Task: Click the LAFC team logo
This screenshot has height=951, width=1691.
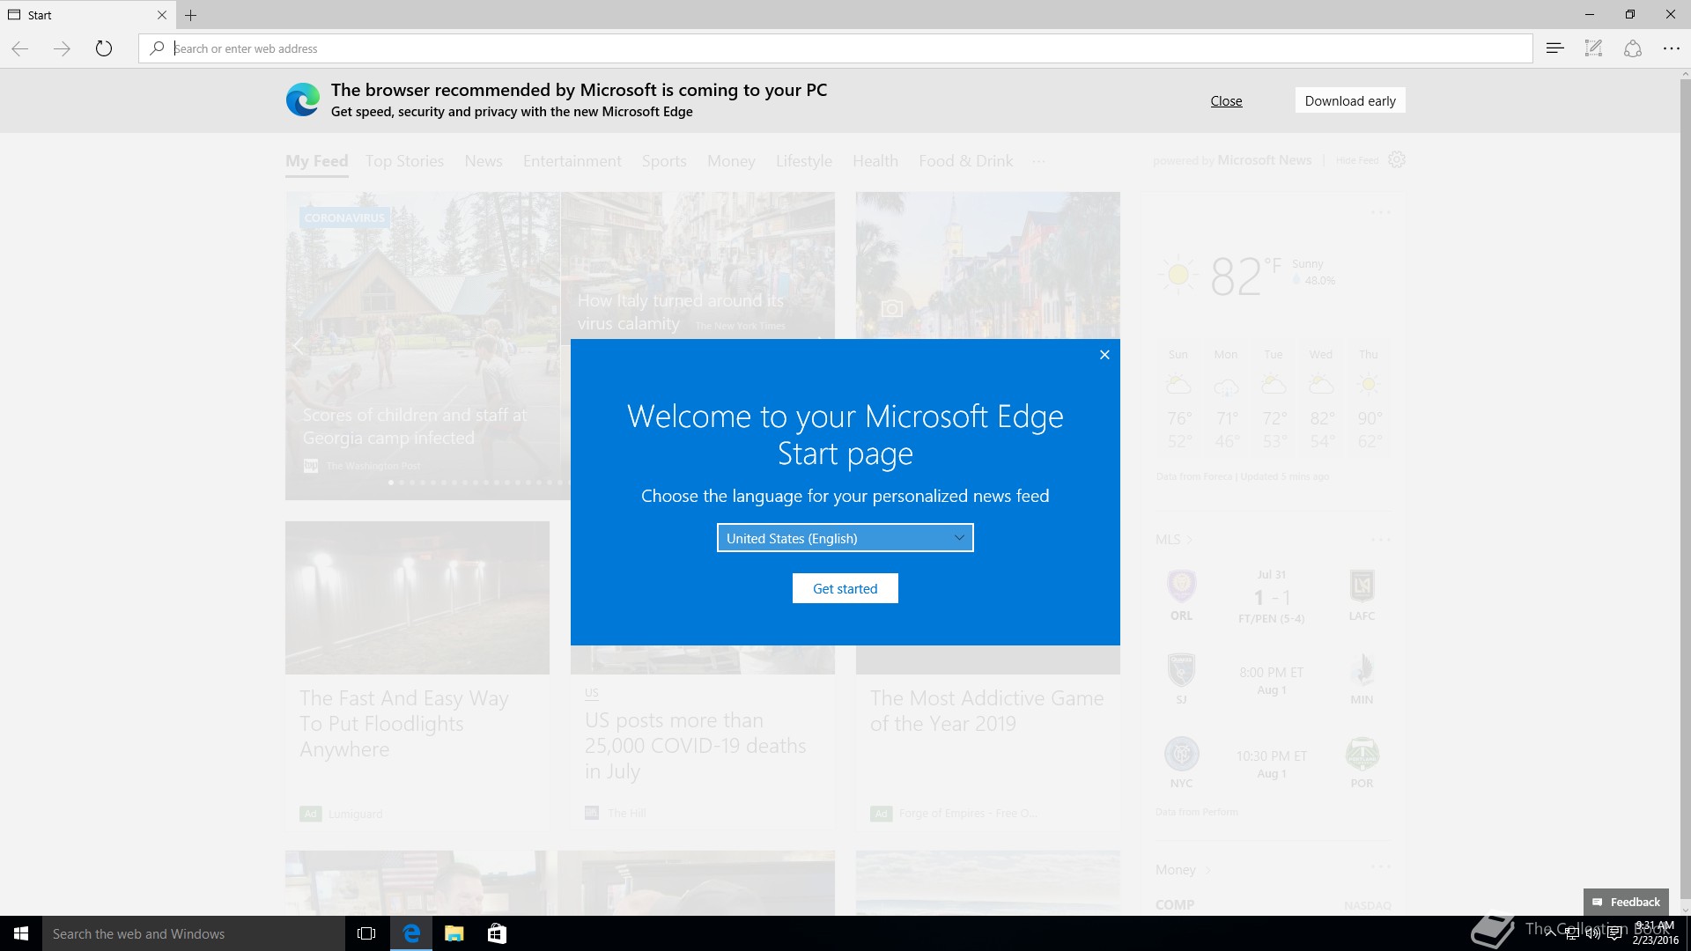Action: (x=1362, y=586)
